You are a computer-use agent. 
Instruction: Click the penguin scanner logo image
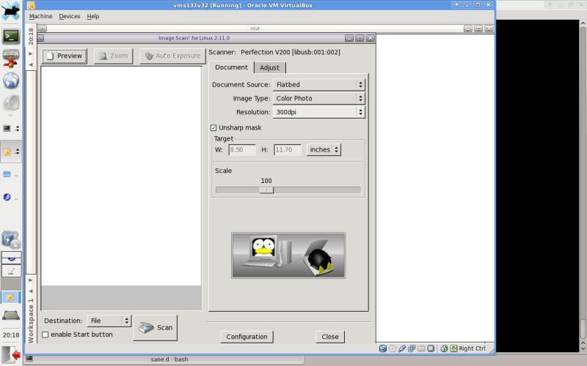[x=288, y=255]
